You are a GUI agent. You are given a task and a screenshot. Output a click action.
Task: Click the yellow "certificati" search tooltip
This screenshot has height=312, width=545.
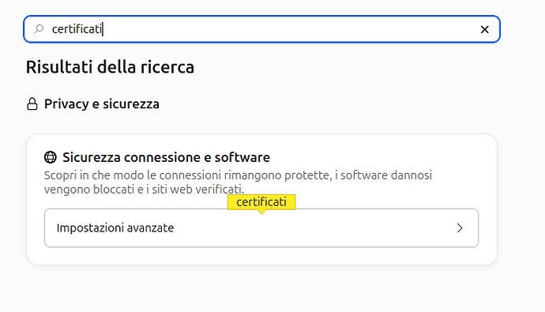(x=261, y=202)
